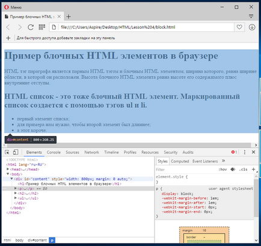The width and height of the screenshot is (261, 246).
Task: Close the DevTools panel
Action: tap(253, 152)
